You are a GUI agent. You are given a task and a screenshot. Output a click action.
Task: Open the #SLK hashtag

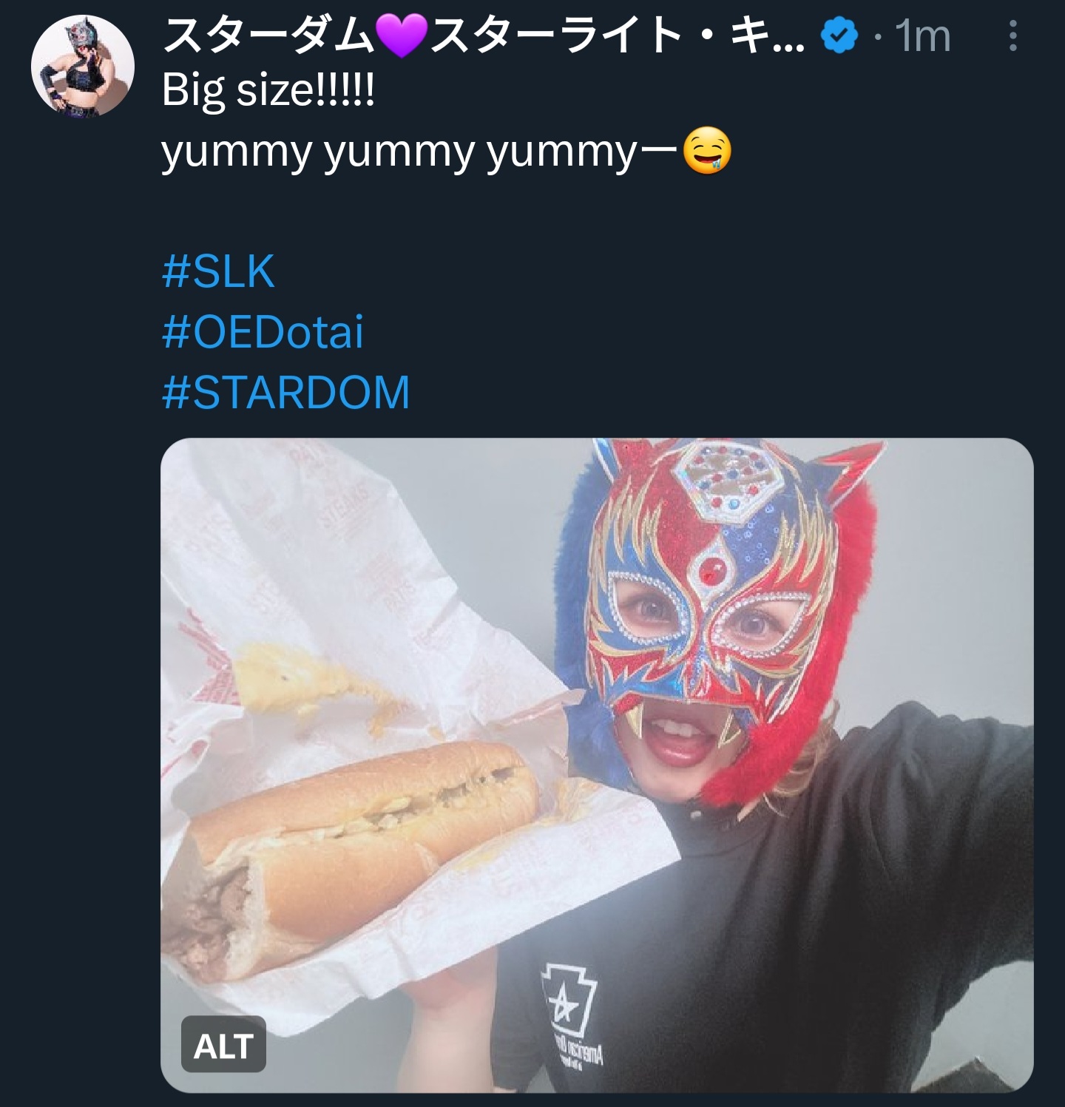[x=218, y=271]
